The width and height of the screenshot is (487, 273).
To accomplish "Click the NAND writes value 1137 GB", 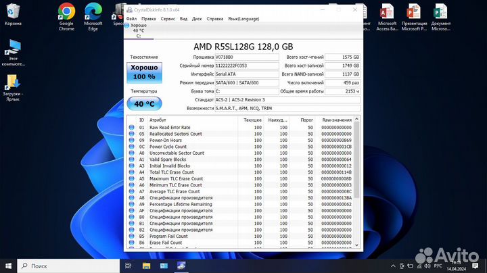I will [342, 74].
